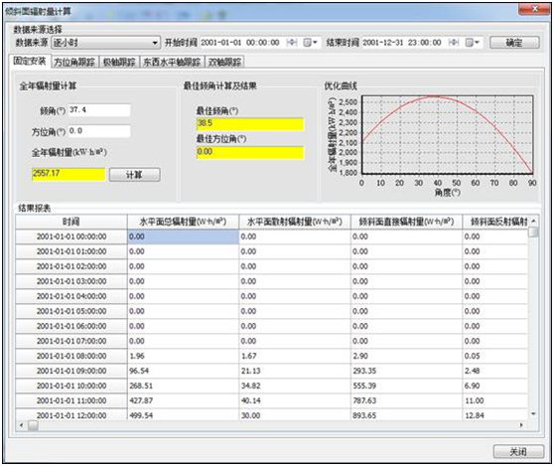Click the yellow 全年辐射量 result field
Screen dimensions: 554x466
point(69,174)
